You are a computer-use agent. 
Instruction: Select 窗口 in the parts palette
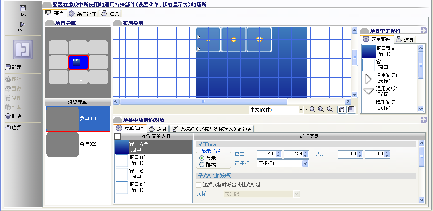click(x=390, y=65)
